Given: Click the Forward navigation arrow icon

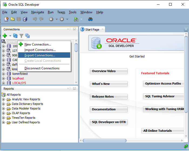Looking at the screenshot, I should click(x=62, y=19).
